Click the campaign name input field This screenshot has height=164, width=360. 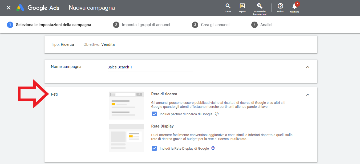pos(150,67)
